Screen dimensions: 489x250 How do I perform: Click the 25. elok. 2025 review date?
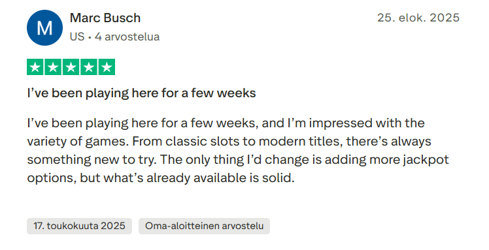418,18
